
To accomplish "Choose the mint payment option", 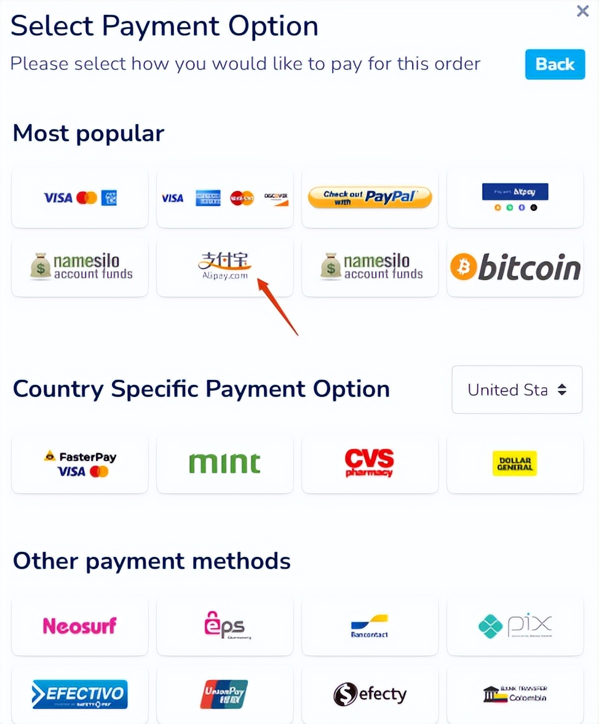I will [x=224, y=463].
